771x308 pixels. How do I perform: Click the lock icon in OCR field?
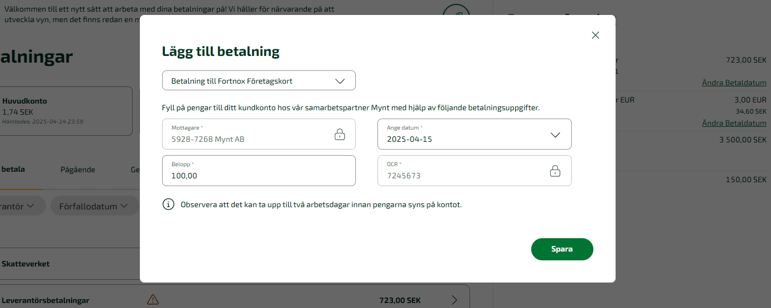[555, 171]
